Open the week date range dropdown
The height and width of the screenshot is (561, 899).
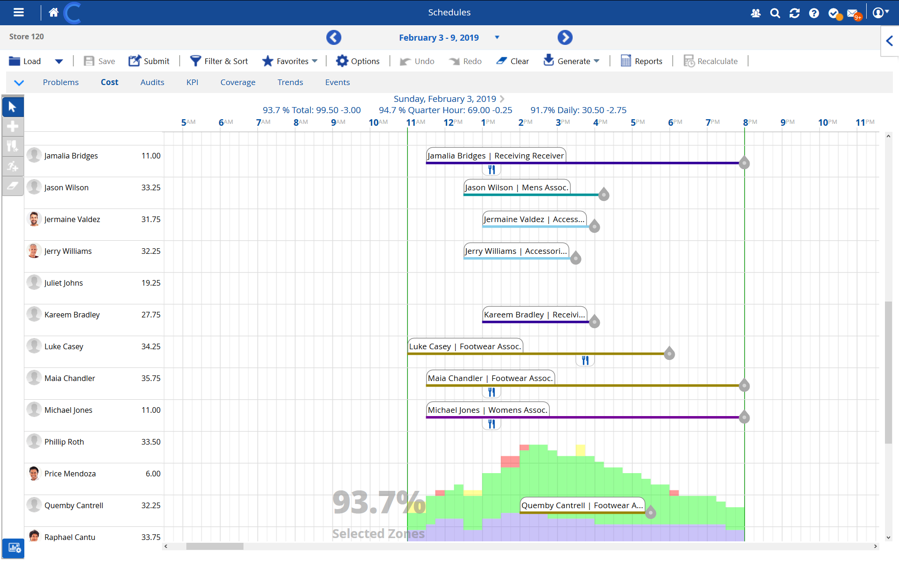click(497, 37)
